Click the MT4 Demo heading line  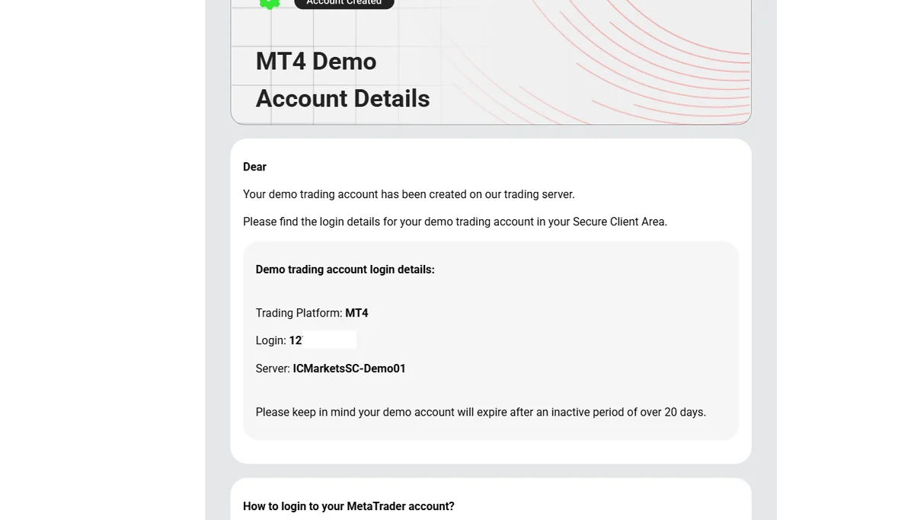click(x=316, y=61)
